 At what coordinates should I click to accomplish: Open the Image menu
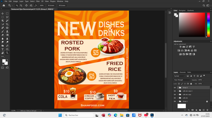15,1
